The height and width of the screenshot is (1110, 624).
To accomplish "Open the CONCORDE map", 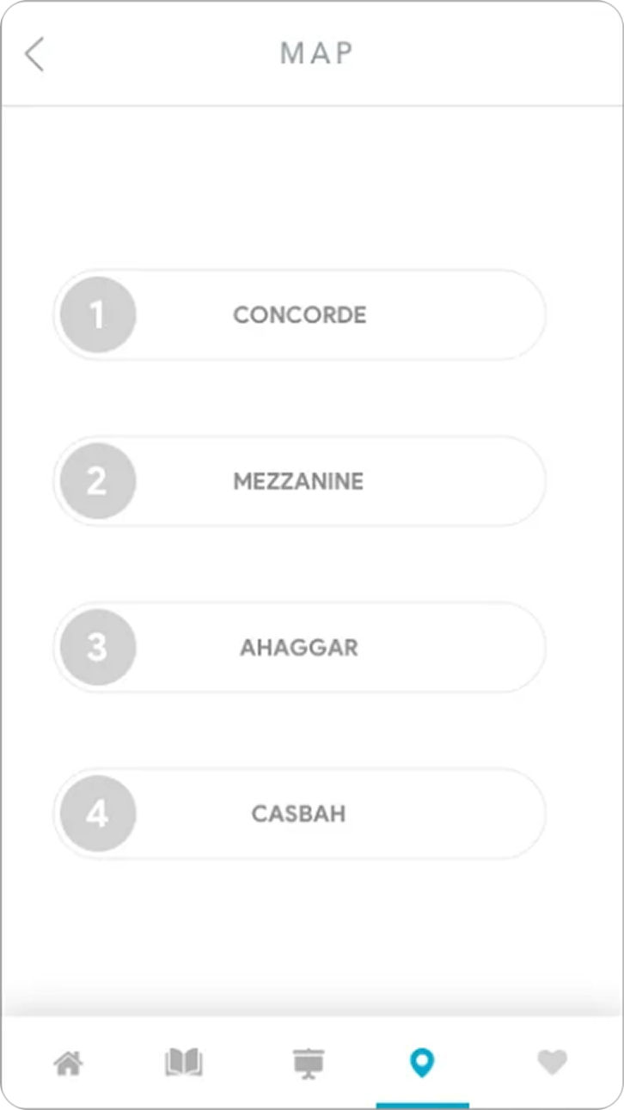I will [x=299, y=314].
